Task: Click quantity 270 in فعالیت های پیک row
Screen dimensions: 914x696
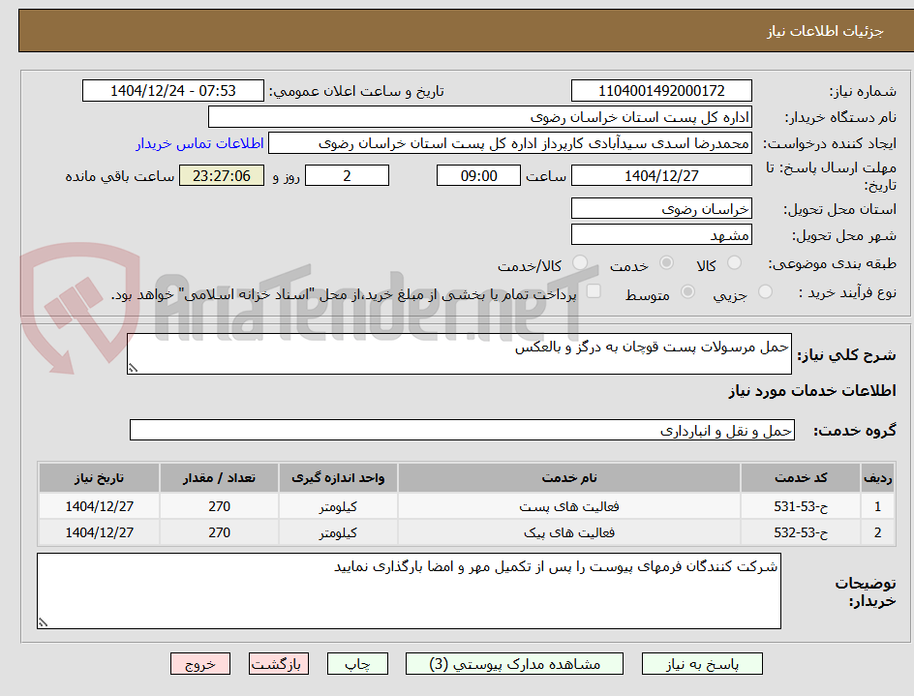Action: (219, 532)
